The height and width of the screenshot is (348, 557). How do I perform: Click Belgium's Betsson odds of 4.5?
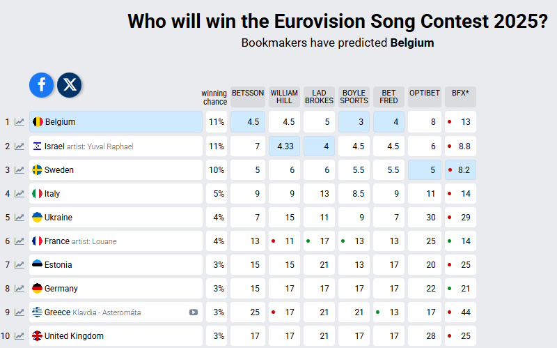click(248, 122)
